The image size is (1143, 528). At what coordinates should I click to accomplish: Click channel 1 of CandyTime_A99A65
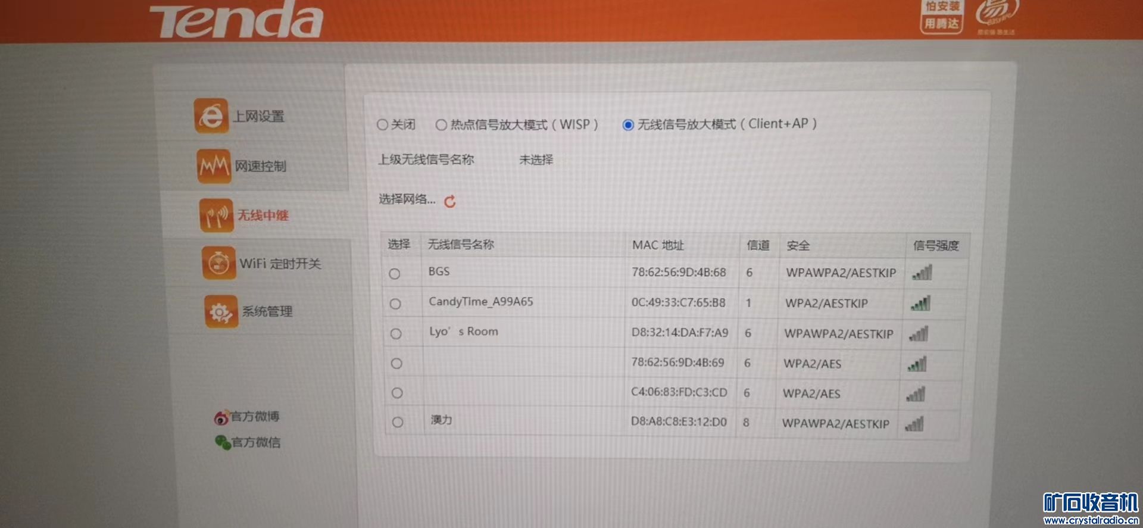click(x=748, y=303)
